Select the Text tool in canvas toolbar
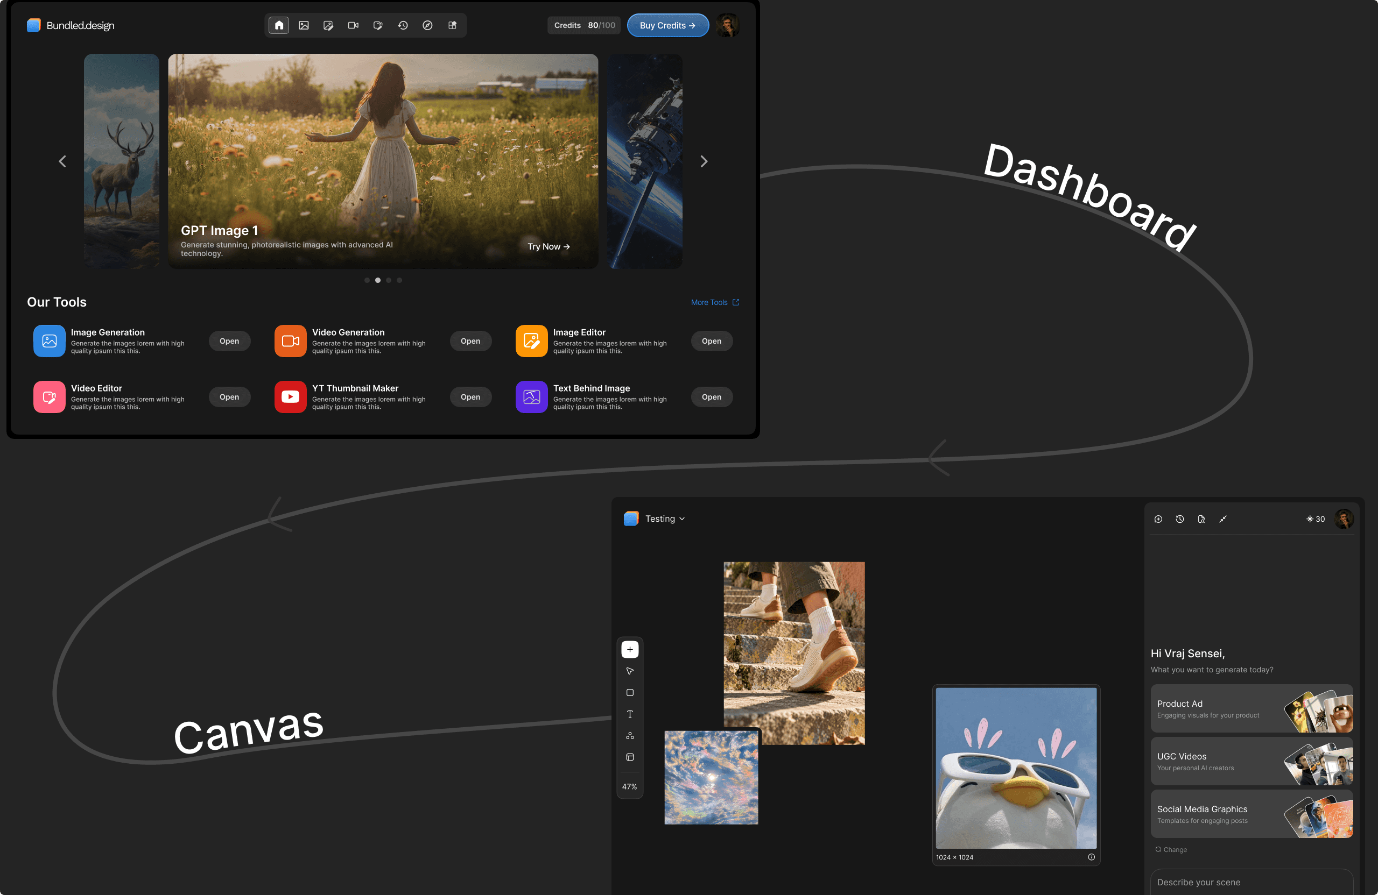The height and width of the screenshot is (895, 1378). (630, 714)
